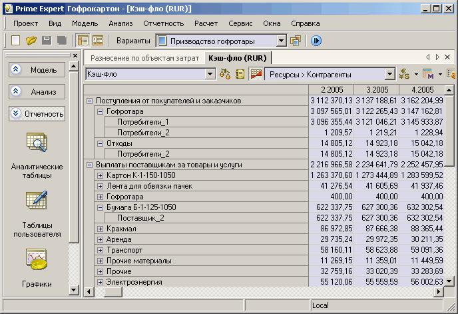458x314 pixels.
Task: Open the Кэш-фло report dropdown
Action: 210,74
